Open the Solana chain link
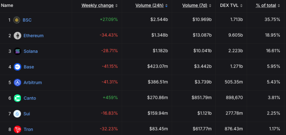 tap(31, 51)
